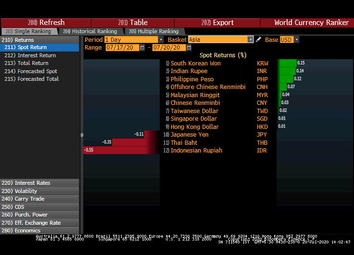Click the start date field 07/17/20
The height and width of the screenshot is (255, 354).
coord(122,48)
